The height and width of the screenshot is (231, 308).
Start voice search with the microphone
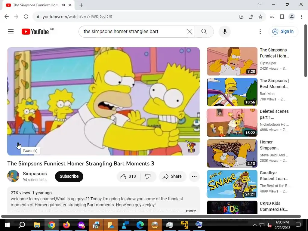coord(224,31)
